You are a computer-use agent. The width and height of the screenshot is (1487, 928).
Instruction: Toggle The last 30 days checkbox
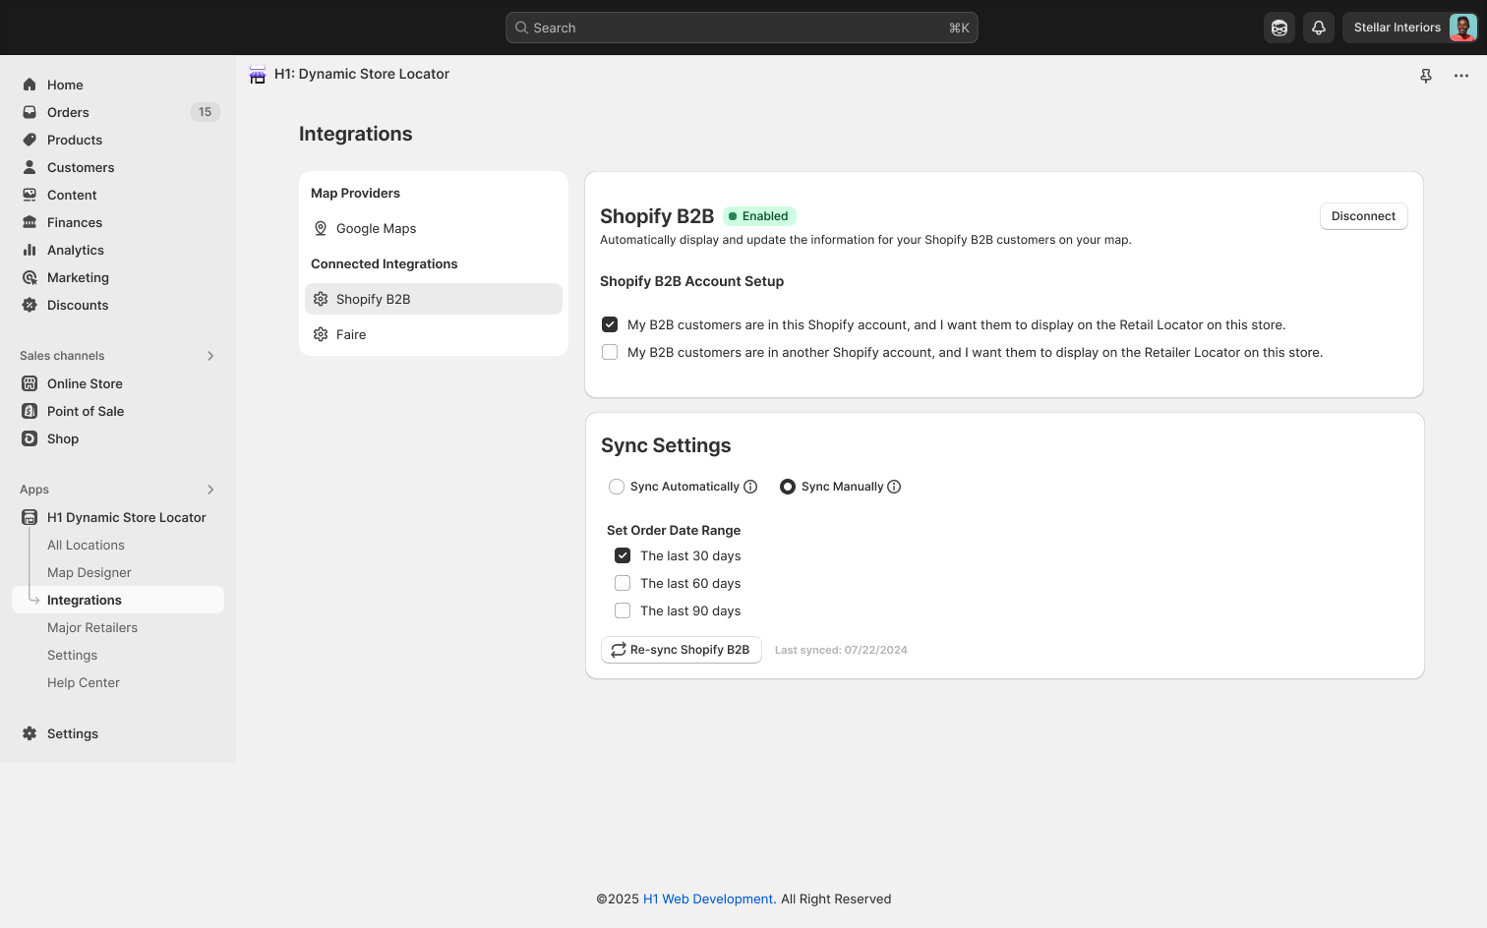pyautogui.click(x=623, y=555)
